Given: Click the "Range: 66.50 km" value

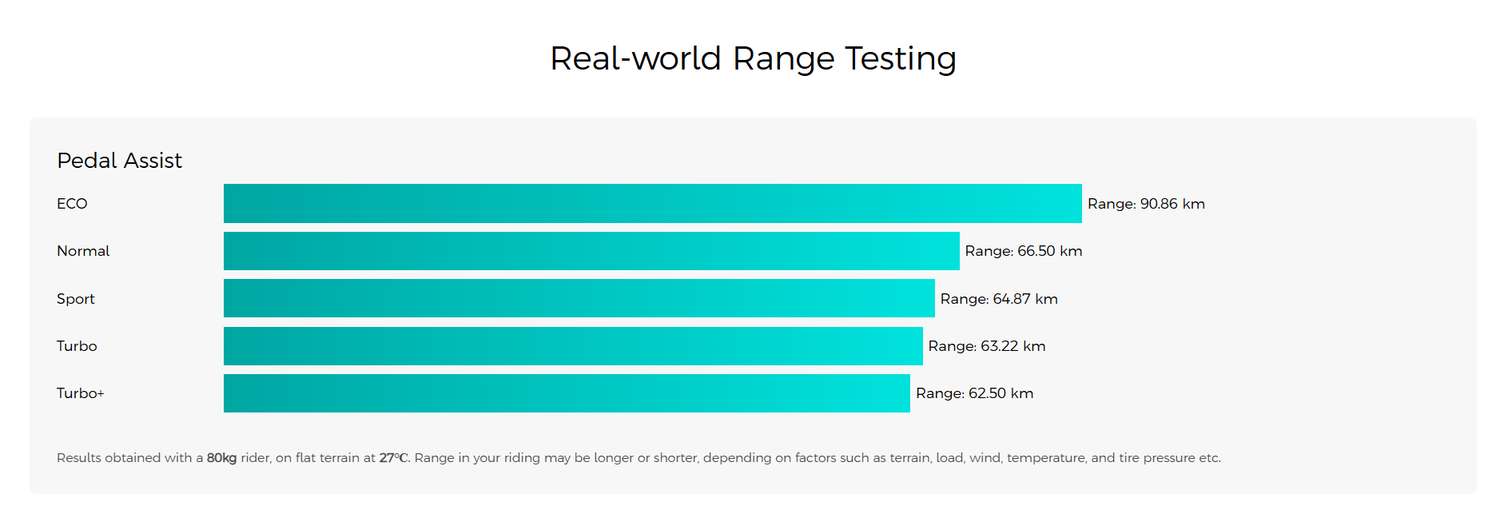Looking at the screenshot, I should 1024,251.
